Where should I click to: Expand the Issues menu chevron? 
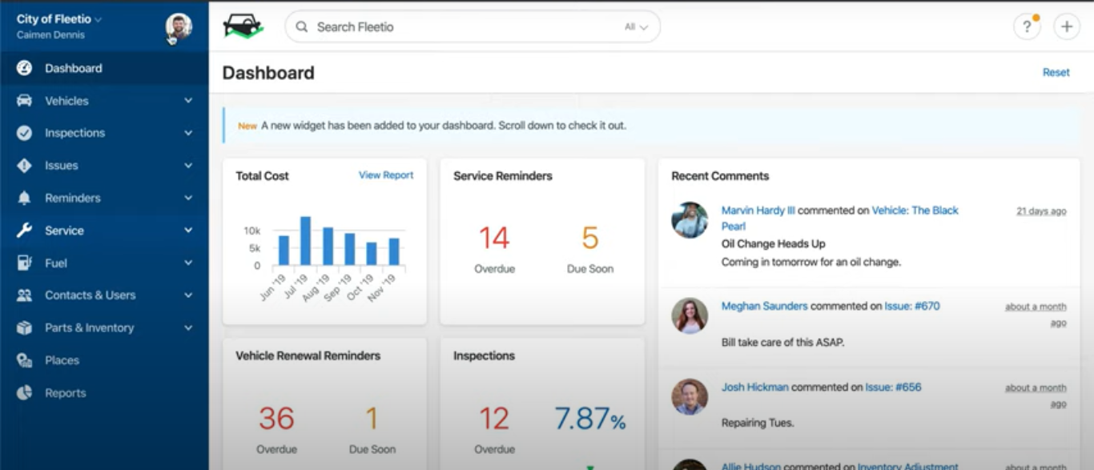188,166
